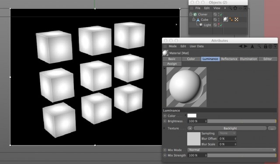
Task: Click the orange dots tag on Cube
Action: (231, 19)
